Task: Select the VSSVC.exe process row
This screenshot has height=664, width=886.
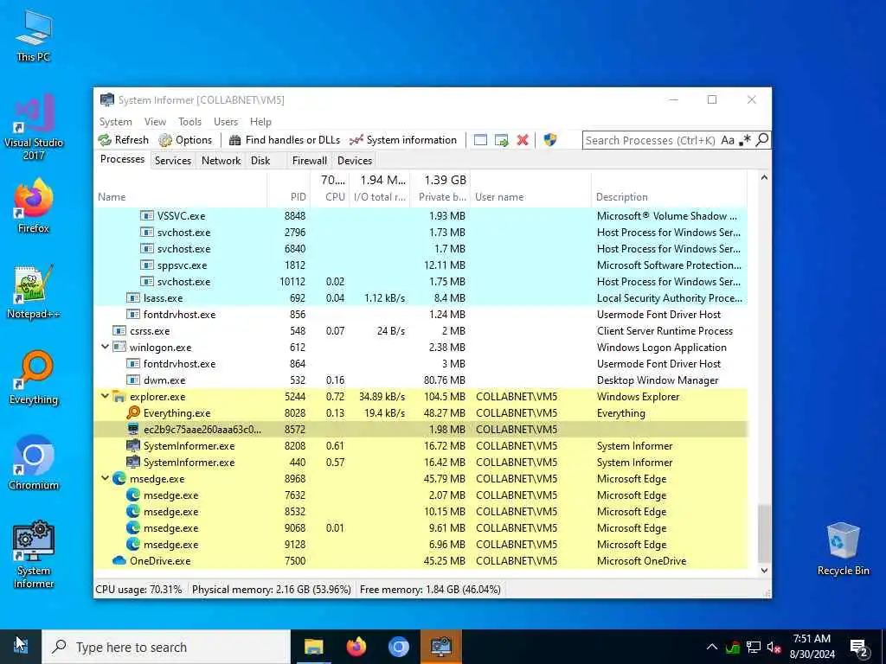Action: [421, 215]
